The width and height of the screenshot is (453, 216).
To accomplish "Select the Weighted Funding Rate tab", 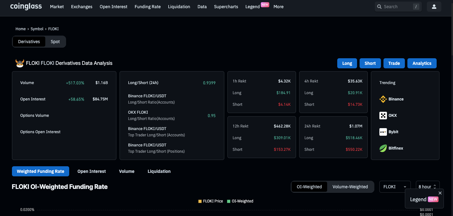I will 41,171.
